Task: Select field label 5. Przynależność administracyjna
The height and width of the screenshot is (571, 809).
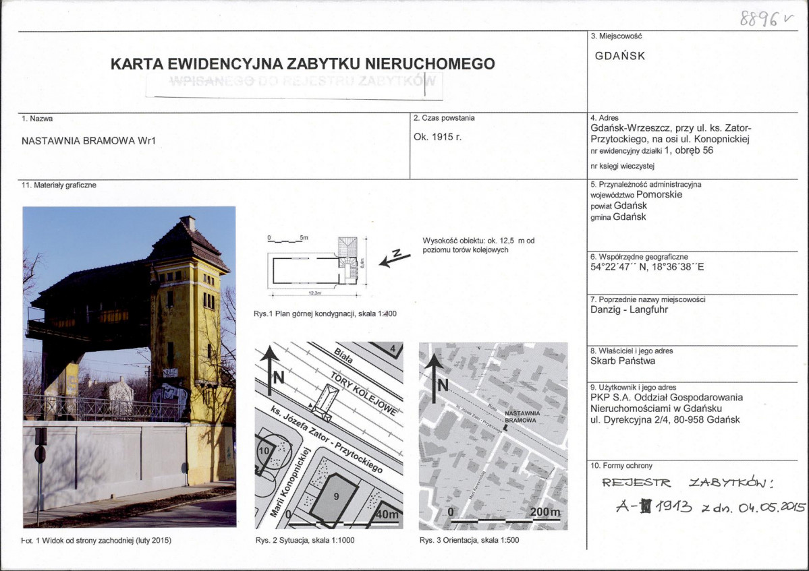Action: tap(646, 185)
